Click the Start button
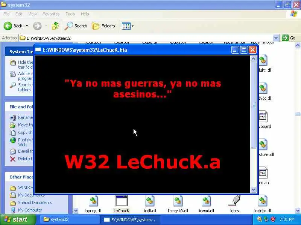Viewport: 301px width, 225px height. [18, 219]
